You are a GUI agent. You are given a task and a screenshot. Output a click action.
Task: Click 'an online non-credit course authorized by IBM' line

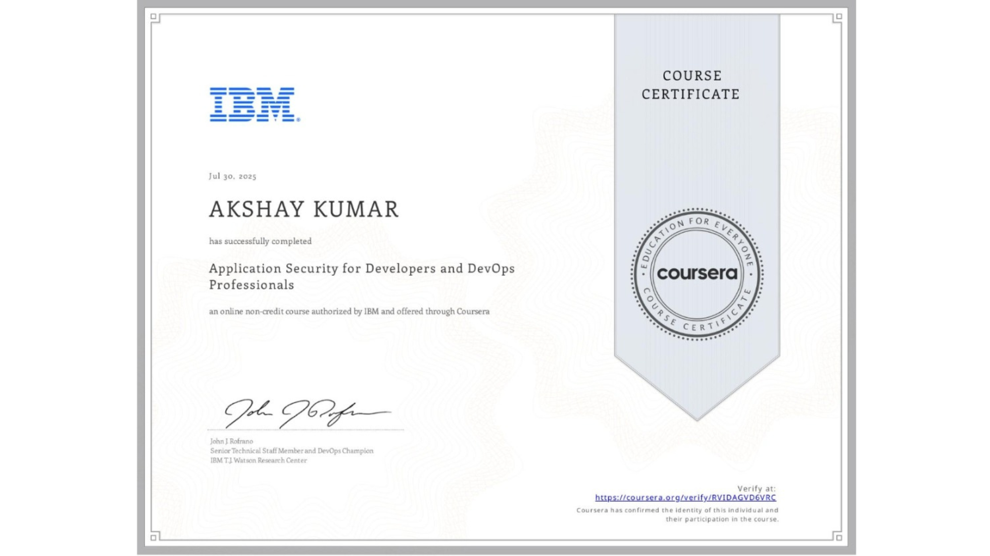pyautogui.click(x=349, y=311)
